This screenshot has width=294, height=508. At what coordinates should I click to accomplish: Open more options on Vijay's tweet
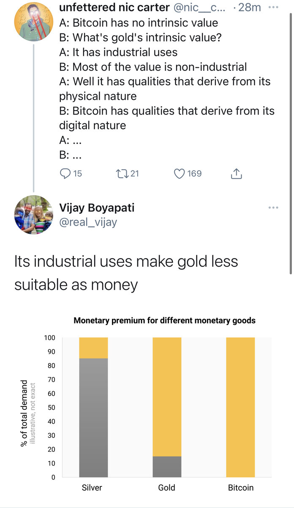pos(273,207)
